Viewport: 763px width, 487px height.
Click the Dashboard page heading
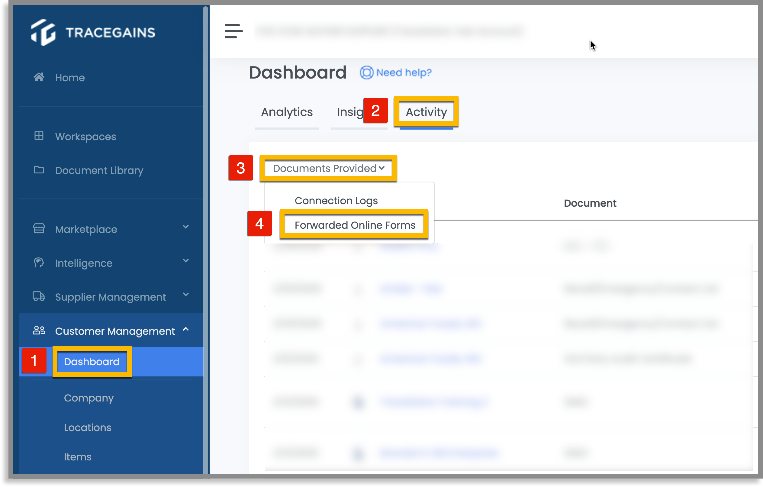coord(298,72)
